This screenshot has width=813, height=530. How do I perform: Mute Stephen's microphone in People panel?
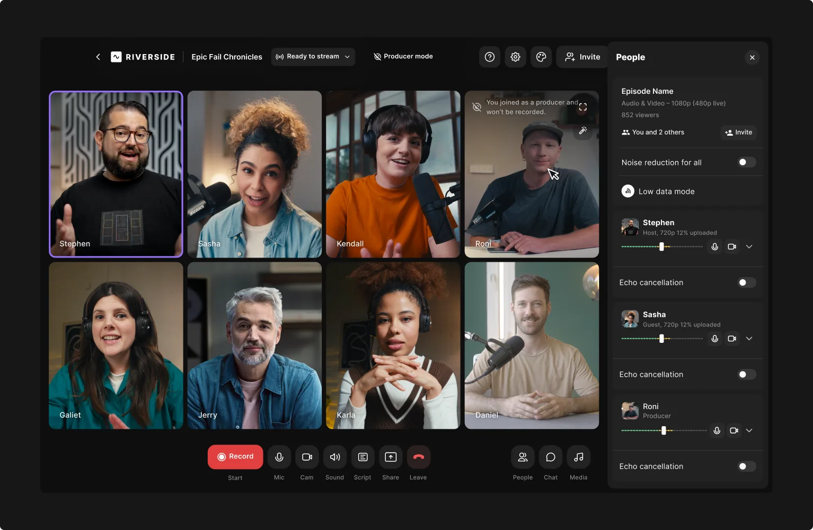(715, 246)
